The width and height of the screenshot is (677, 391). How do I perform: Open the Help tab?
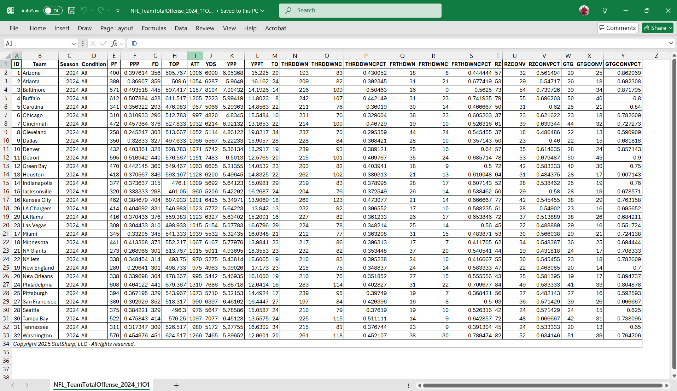tap(250, 28)
